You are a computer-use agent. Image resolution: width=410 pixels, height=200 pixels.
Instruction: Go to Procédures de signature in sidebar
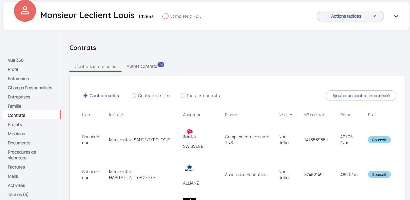point(22,155)
